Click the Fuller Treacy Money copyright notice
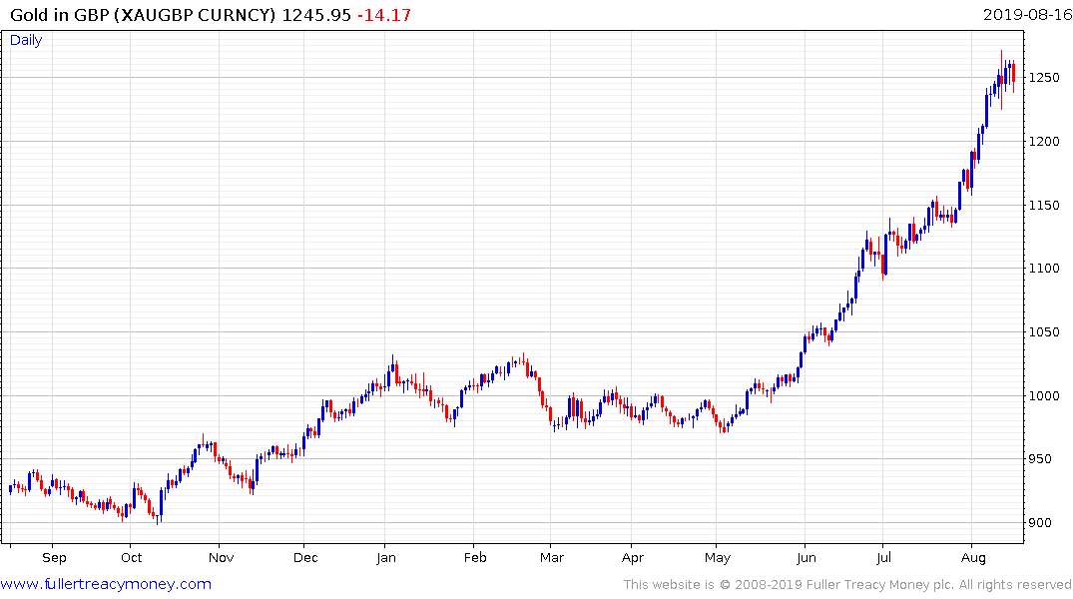Viewport: 1073px width, 599px height. click(x=847, y=585)
